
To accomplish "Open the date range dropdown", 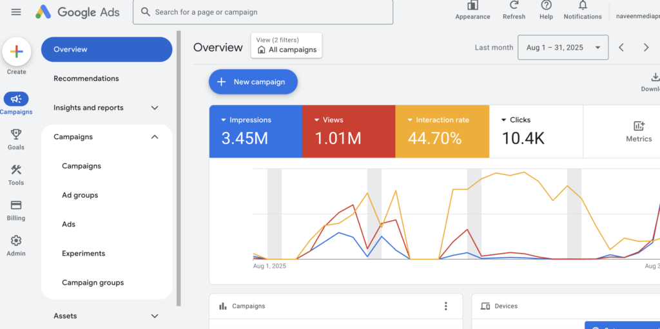I will pos(563,48).
